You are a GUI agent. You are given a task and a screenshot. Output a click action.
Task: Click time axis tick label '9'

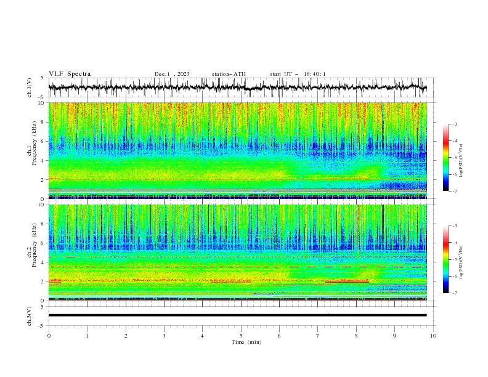(x=394, y=336)
